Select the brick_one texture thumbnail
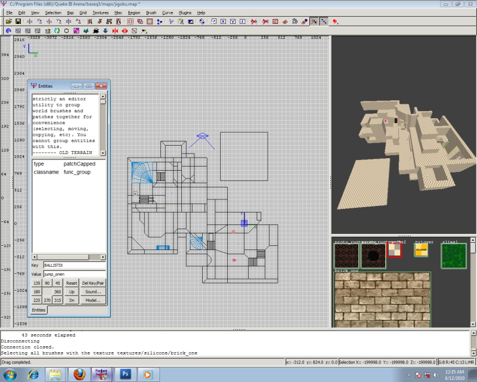 (382, 300)
